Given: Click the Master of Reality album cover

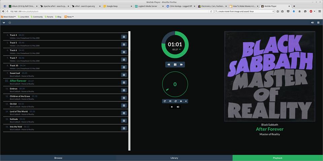Looking at the screenshot, I should [270, 76].
